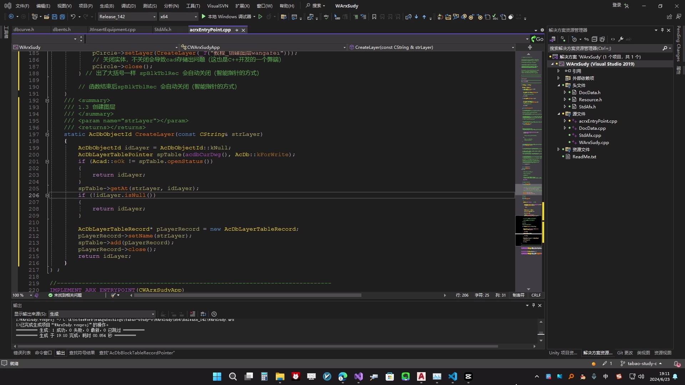
Task: Open the 100% zoom level control
Action: tap(20, 295)
